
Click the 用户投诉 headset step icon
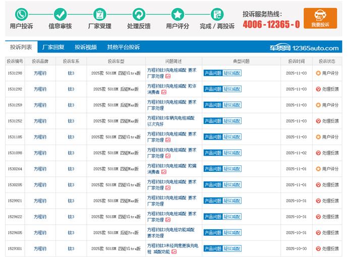click(21, 14)
